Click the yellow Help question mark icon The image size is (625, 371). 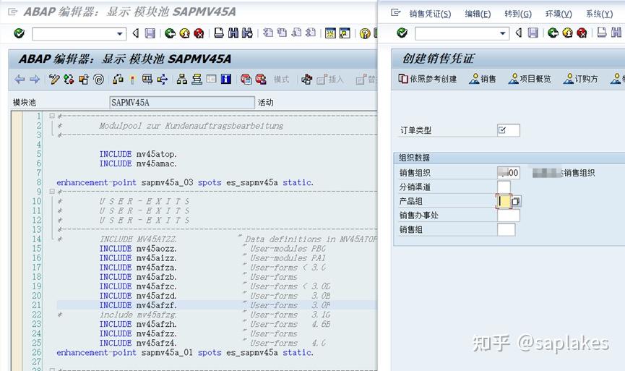coord(365,33)
